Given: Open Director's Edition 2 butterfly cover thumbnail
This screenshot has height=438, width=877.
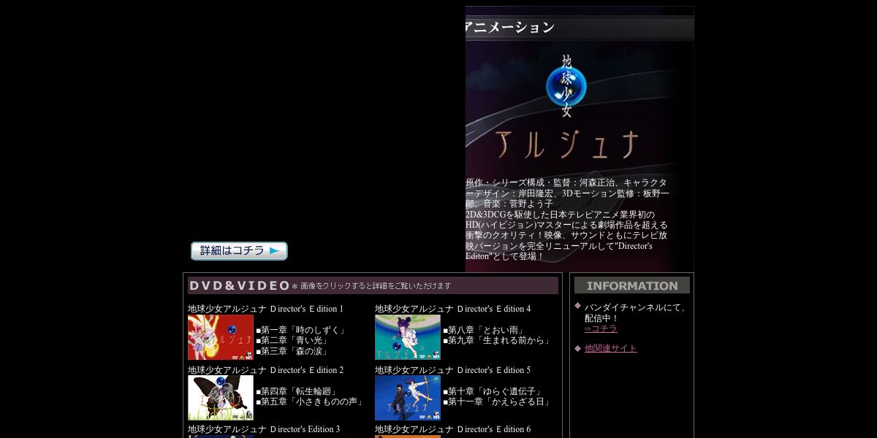Looking at the screenshot, I should coord(221,398).
